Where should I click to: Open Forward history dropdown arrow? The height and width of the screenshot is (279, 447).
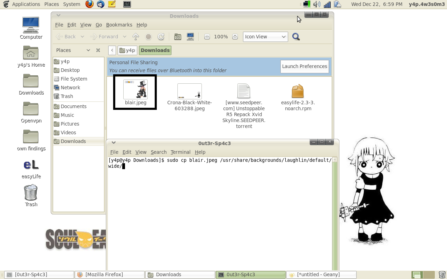(125, 37)
